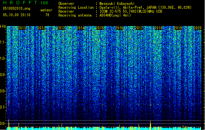
Task: Click the observer name Masayuki Kobayashi
Action: [117, 4]
